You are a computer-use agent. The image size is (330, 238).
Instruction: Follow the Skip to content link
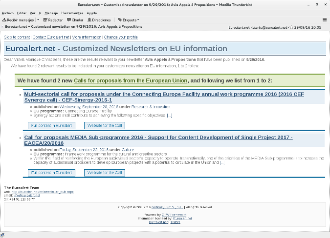pyautogui.click(x=17, y=37)
